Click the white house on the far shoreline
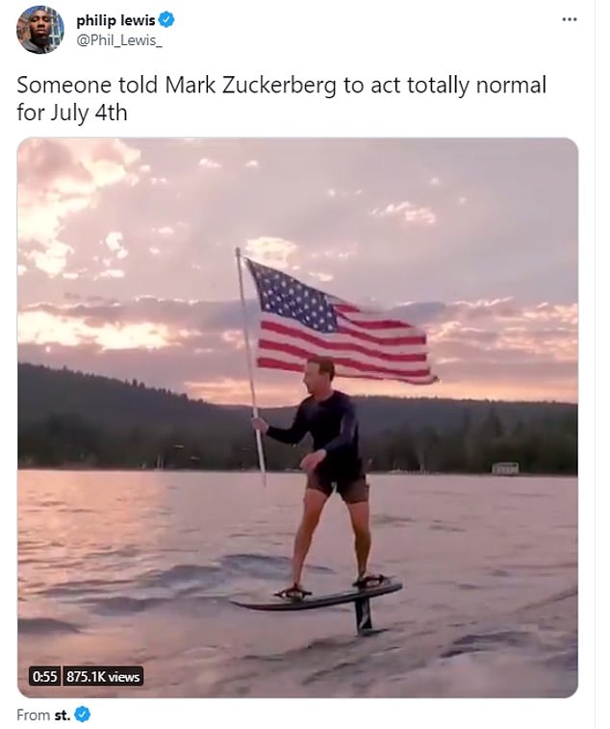 click(505, 467)
